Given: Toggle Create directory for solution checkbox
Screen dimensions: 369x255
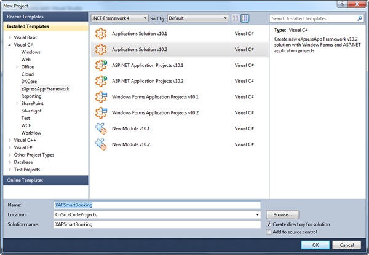Looking at the screenshot, I should [x=269, y=224].
